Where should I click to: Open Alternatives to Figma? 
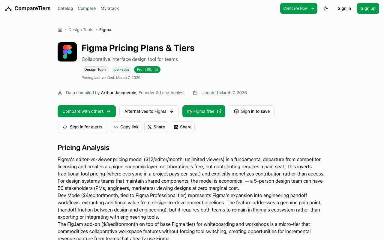point(149,111)
